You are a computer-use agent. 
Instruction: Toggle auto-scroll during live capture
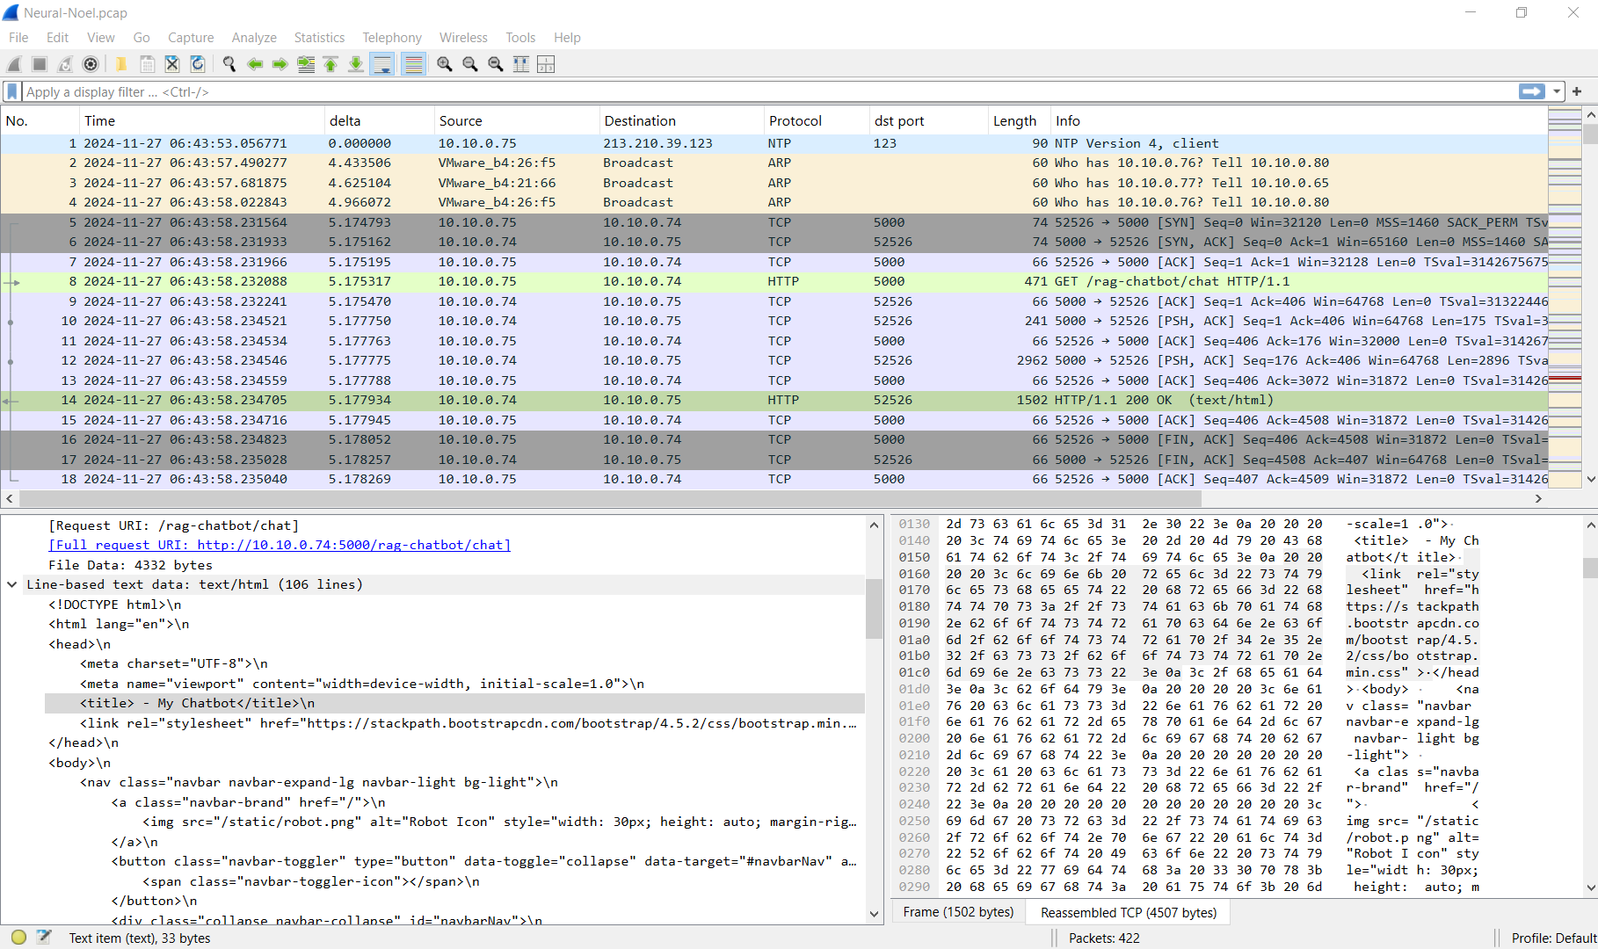(x=382, y=64)
